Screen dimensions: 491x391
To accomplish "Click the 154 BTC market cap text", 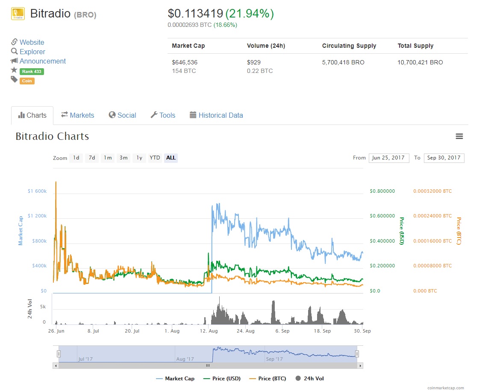I will (184, 71).
